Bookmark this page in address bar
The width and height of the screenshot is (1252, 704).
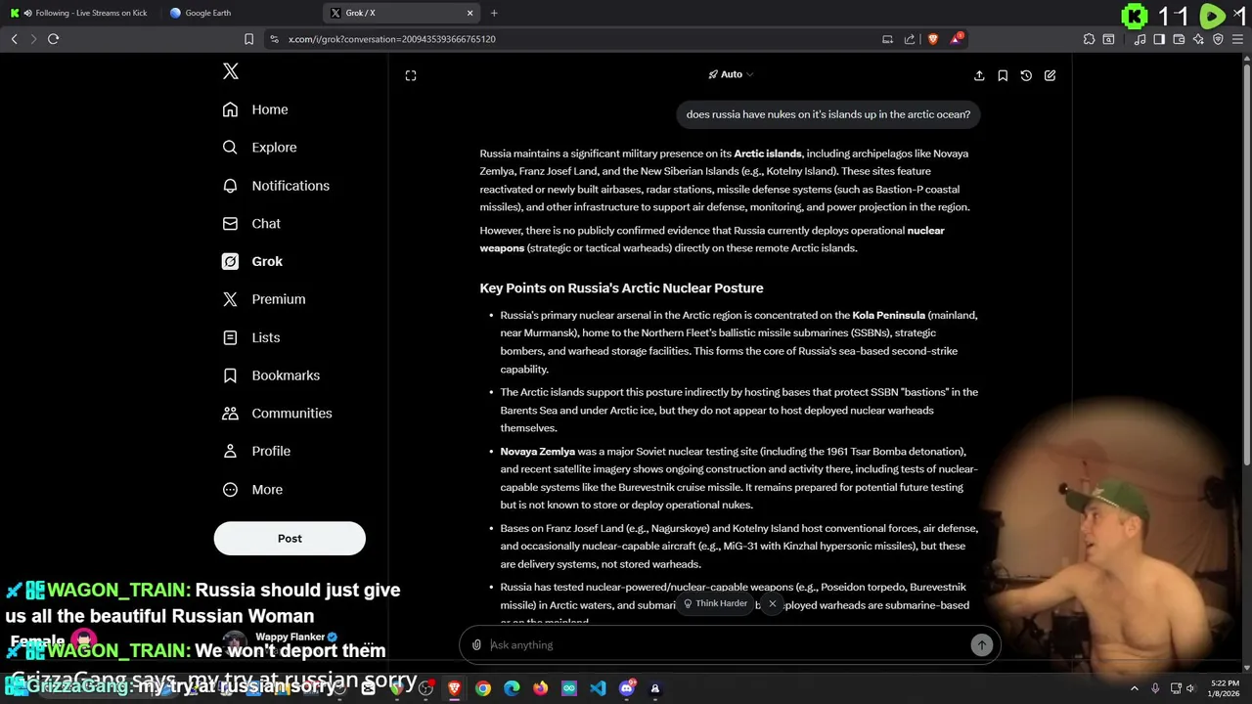pyautogui.click(x=248, y=39)
